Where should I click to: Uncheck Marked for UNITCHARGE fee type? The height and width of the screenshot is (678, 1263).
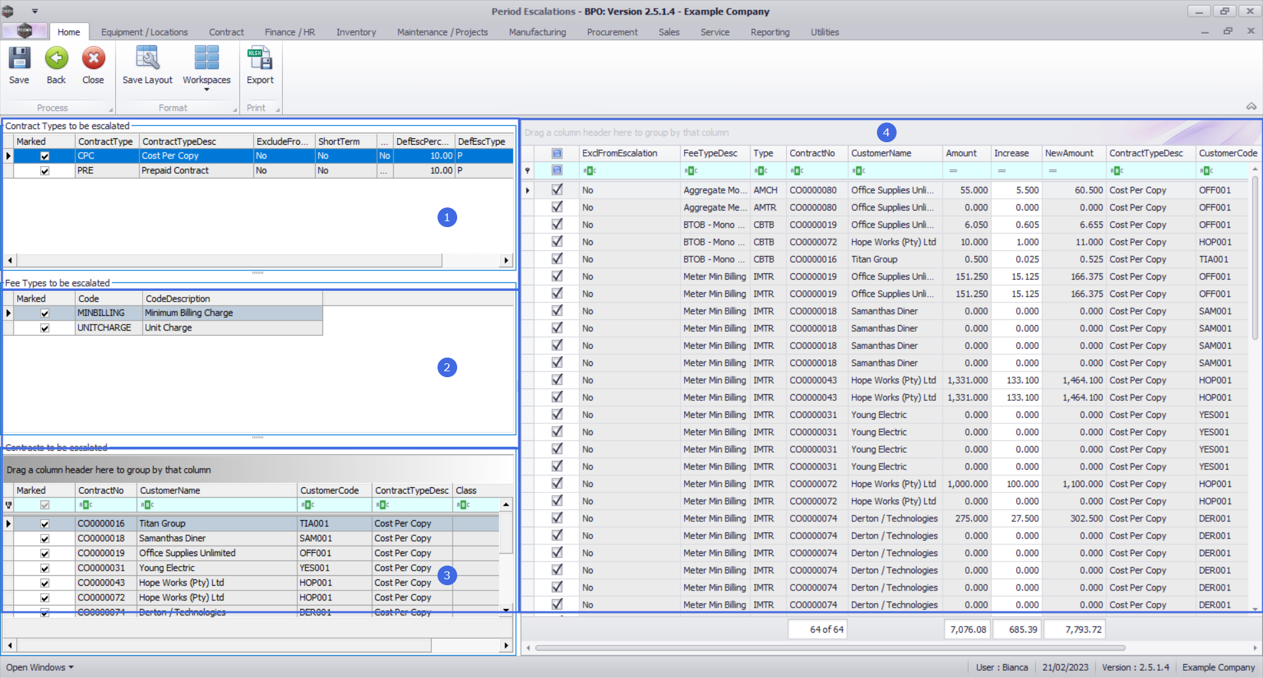pos(45,328)
